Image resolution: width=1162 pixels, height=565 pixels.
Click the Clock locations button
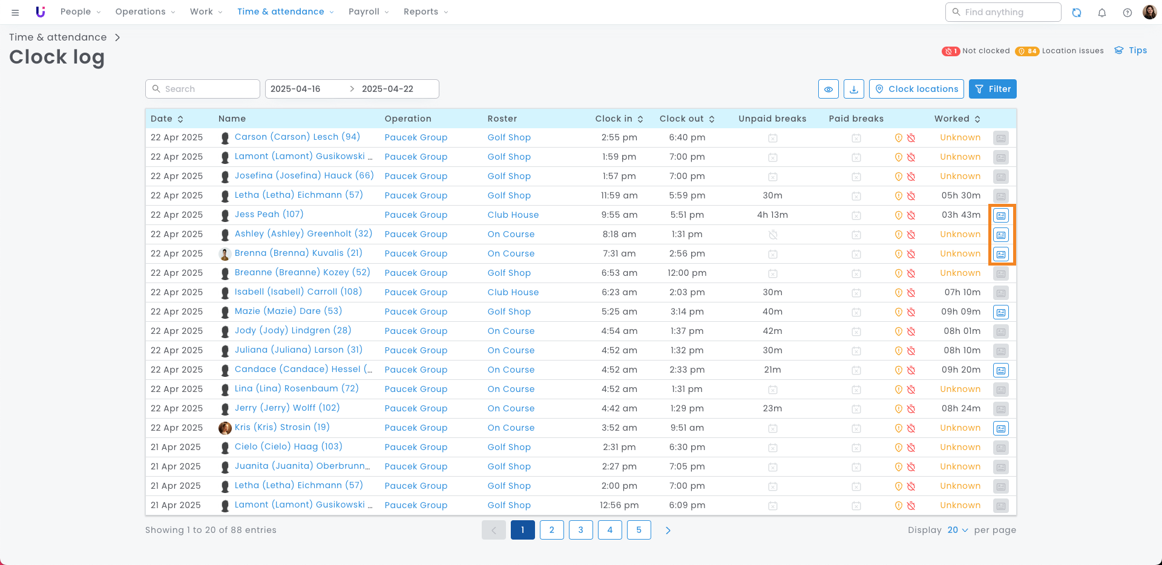pos(916,89)
